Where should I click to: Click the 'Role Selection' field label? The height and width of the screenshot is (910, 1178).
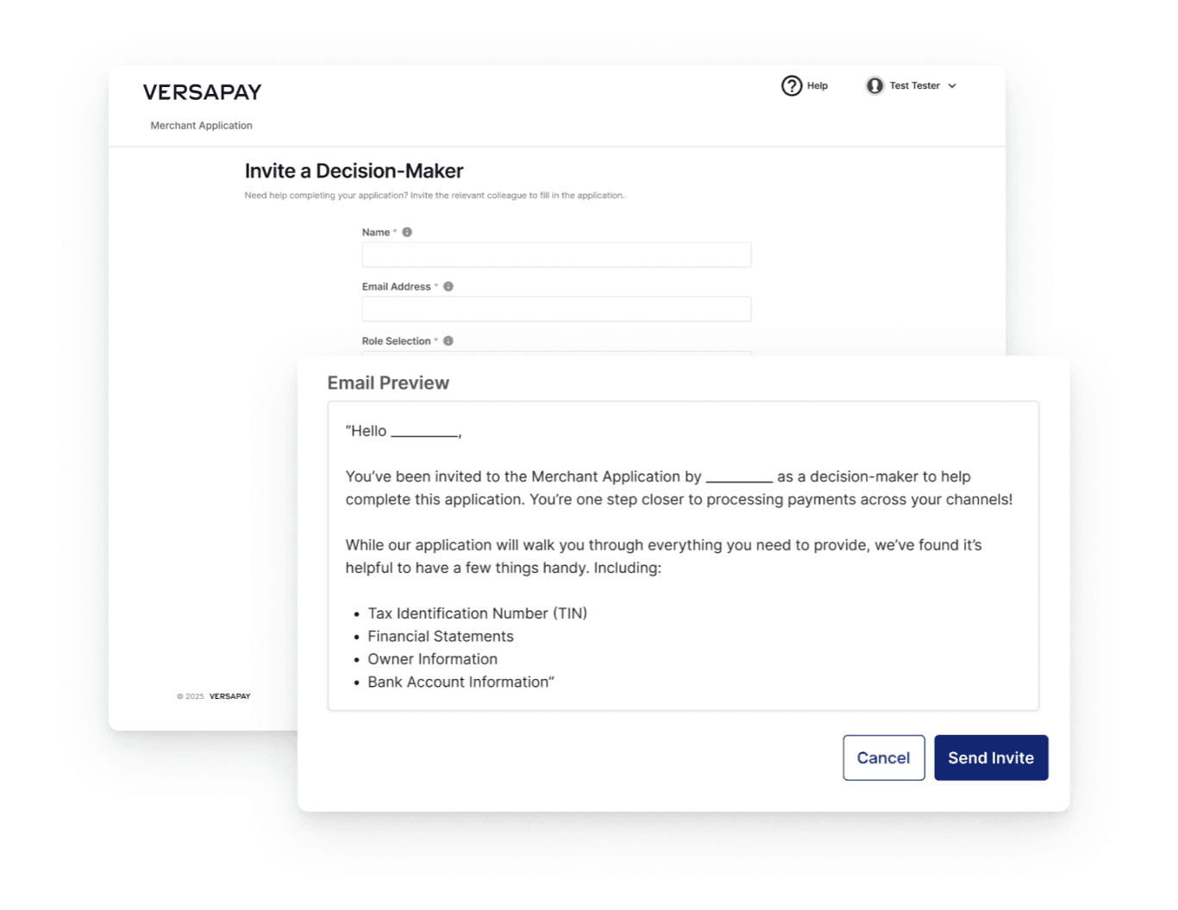tap(396, 341)
